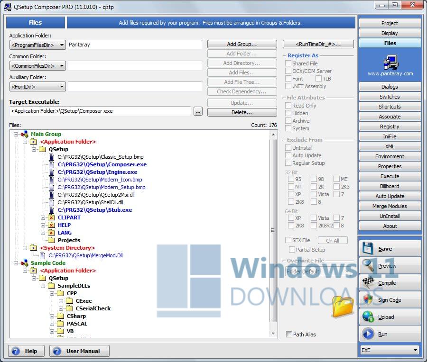Open the Registry section
The image size is (427, 362).
click(x=390, y=127)
